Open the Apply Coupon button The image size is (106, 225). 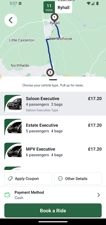tap(28, 178)
